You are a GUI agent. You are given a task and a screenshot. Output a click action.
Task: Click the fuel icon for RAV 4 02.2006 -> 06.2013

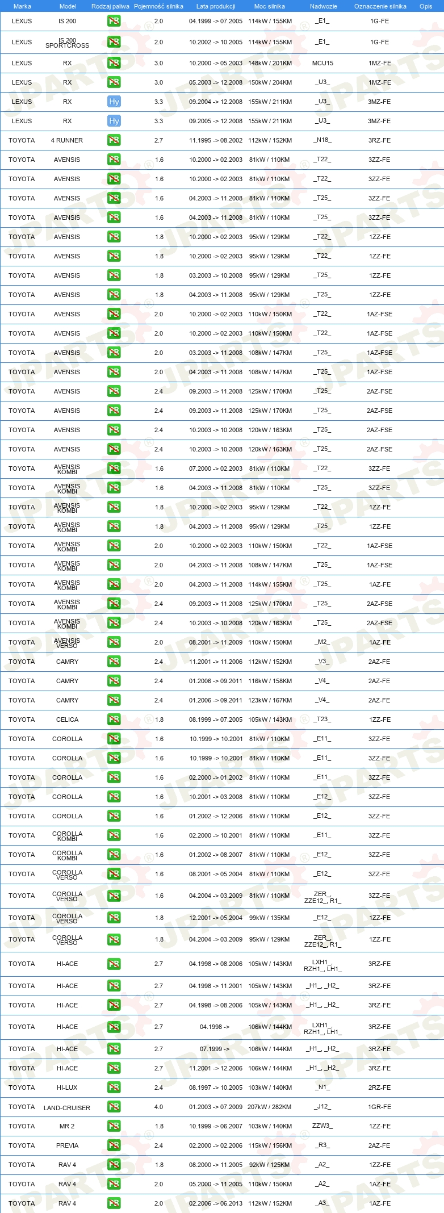114,1203
